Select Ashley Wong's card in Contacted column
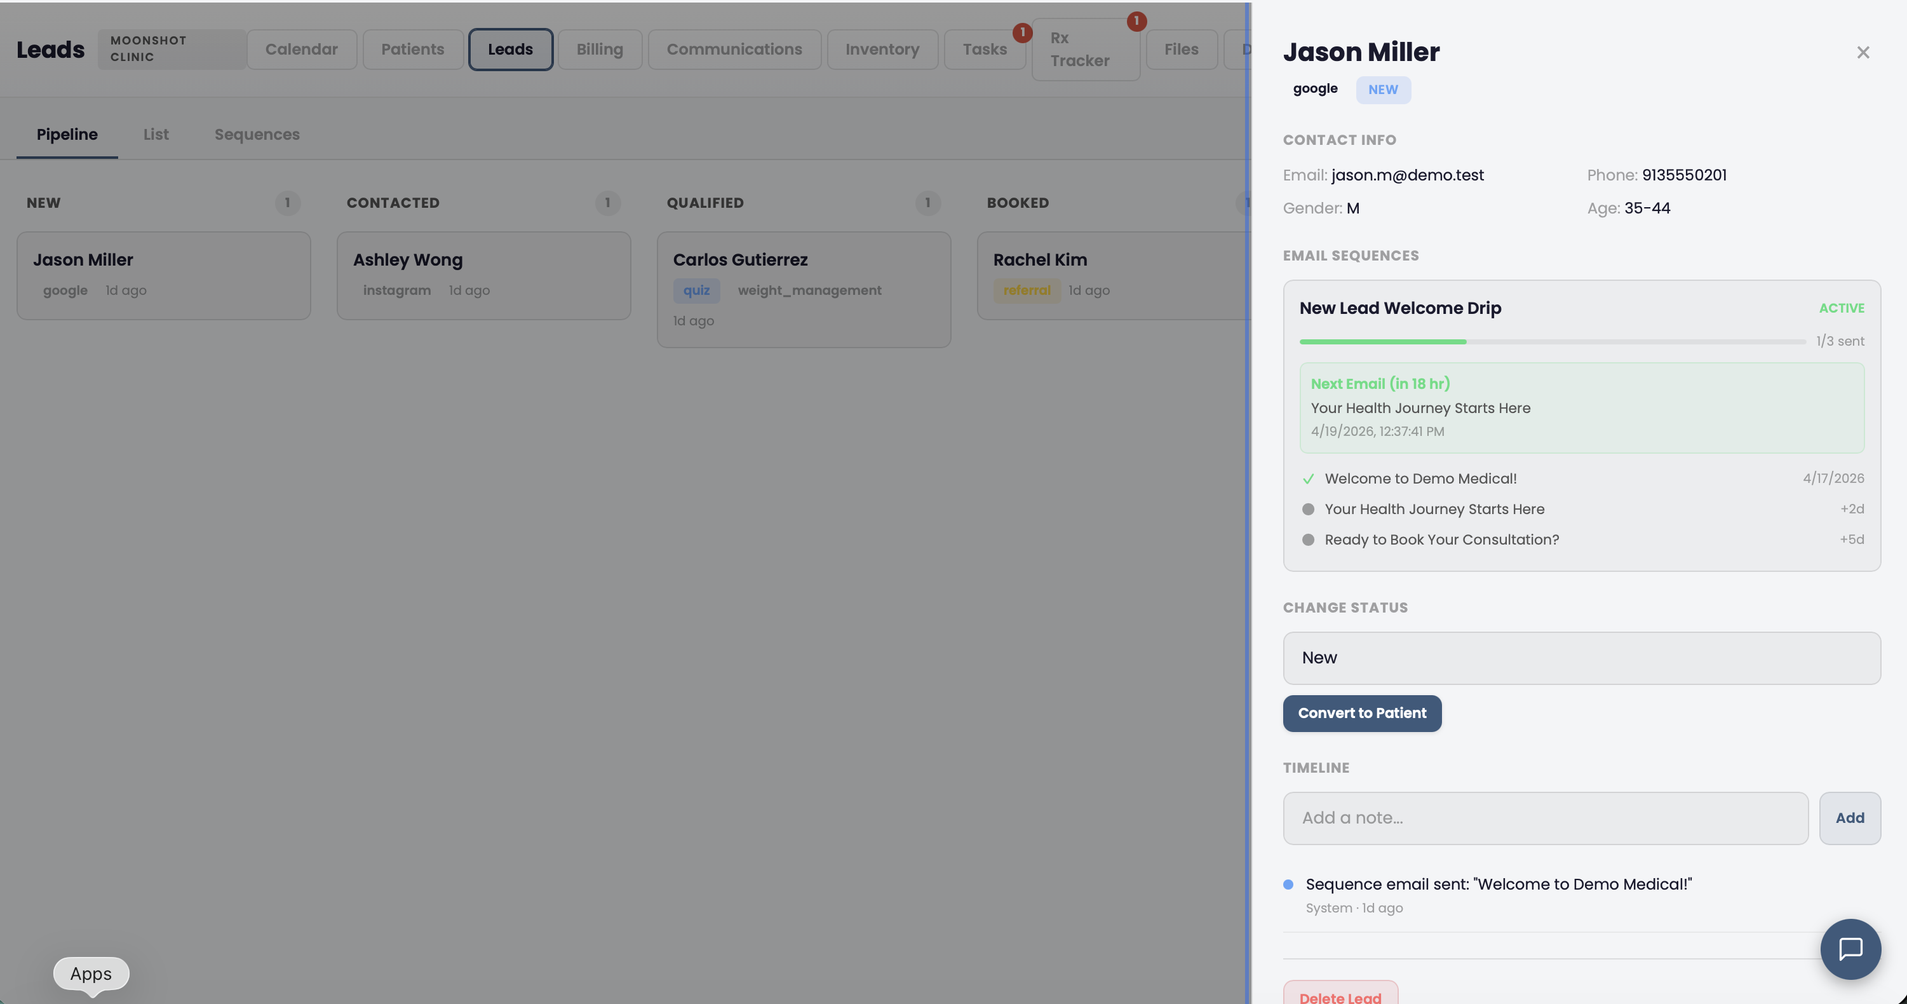Viewport: 1907px width, 1004px height. (483, 275)
